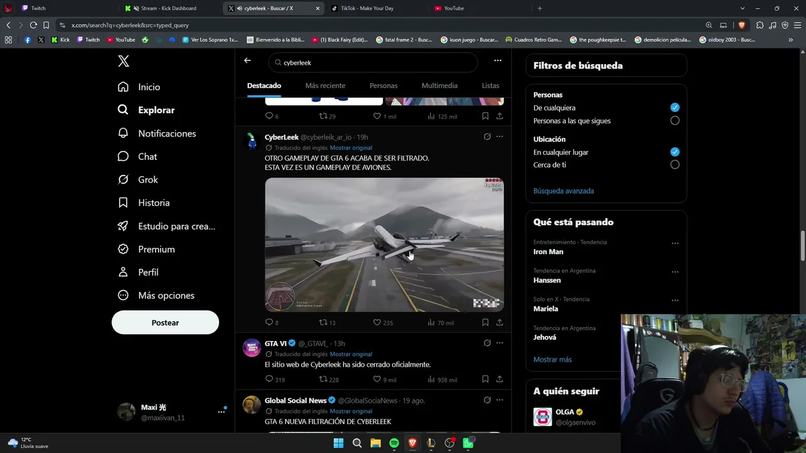Open account menu dots next to Maxi
The image size is (806, 453).
[x=221, y=411]
